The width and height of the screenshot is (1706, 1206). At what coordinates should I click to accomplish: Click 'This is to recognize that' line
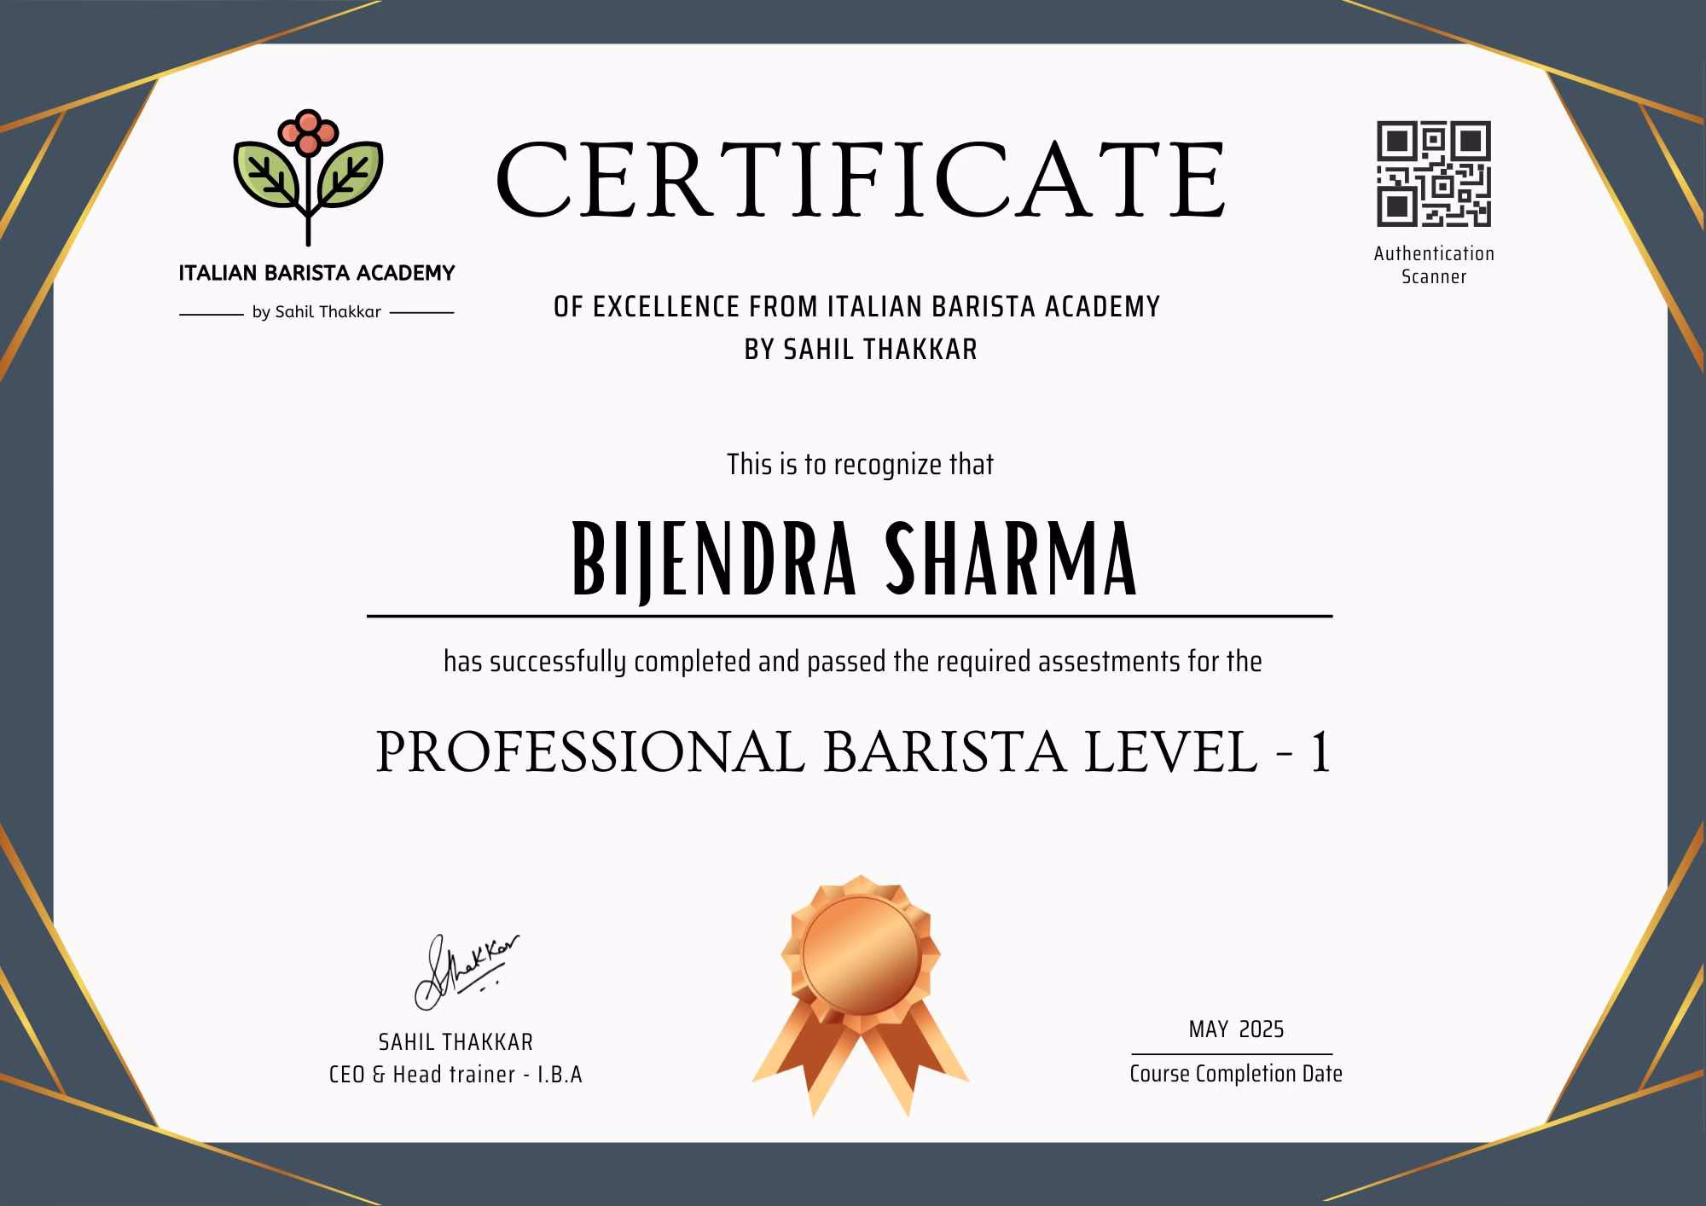point(860,465)
